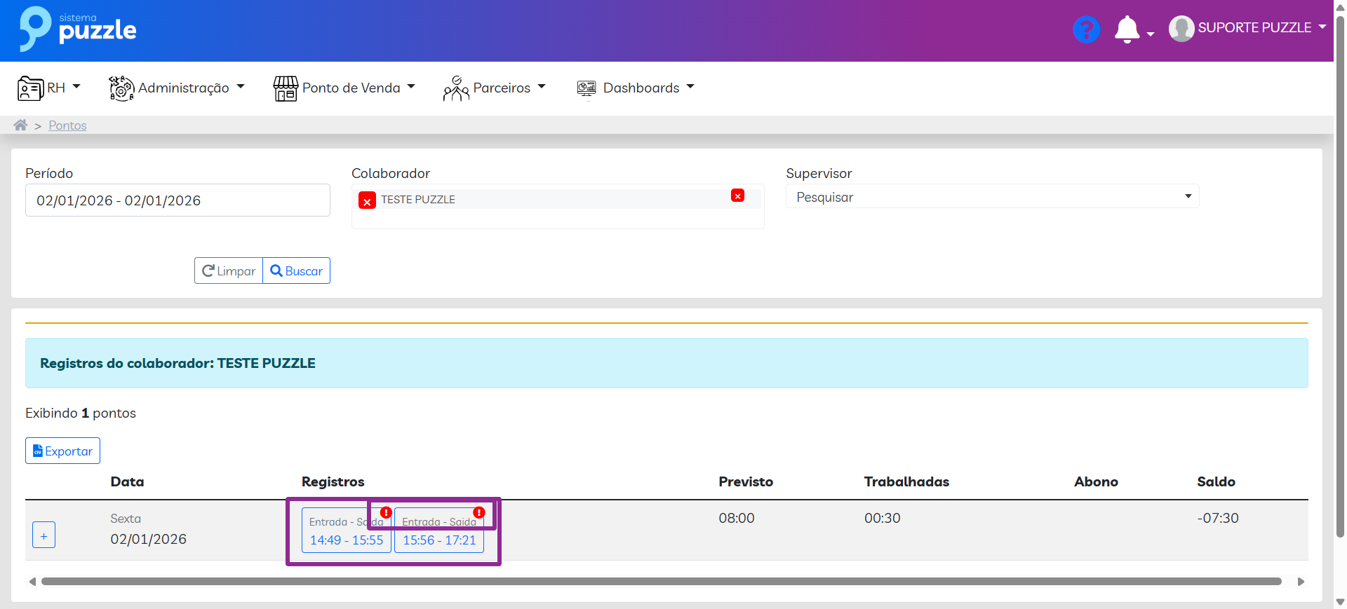The width and height of the screenshot is (1347, 609).
Task: Click the user avatar icon
Action: 1181,29
